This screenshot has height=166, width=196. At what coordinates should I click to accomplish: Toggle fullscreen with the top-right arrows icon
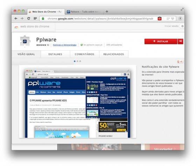[x=182, y=9]
